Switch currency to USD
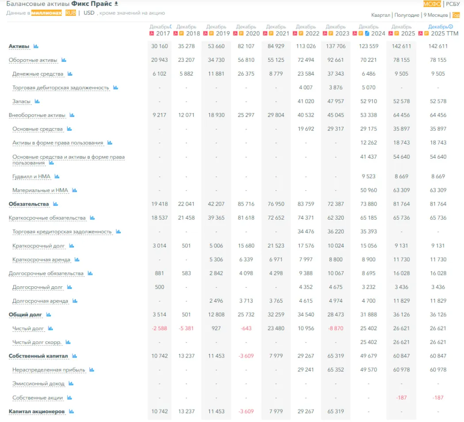The image size is (464, 422). point(89,13)
